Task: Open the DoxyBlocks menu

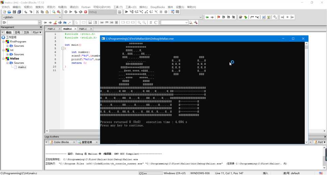Action: pyautogui.click(x=158, y=7)
